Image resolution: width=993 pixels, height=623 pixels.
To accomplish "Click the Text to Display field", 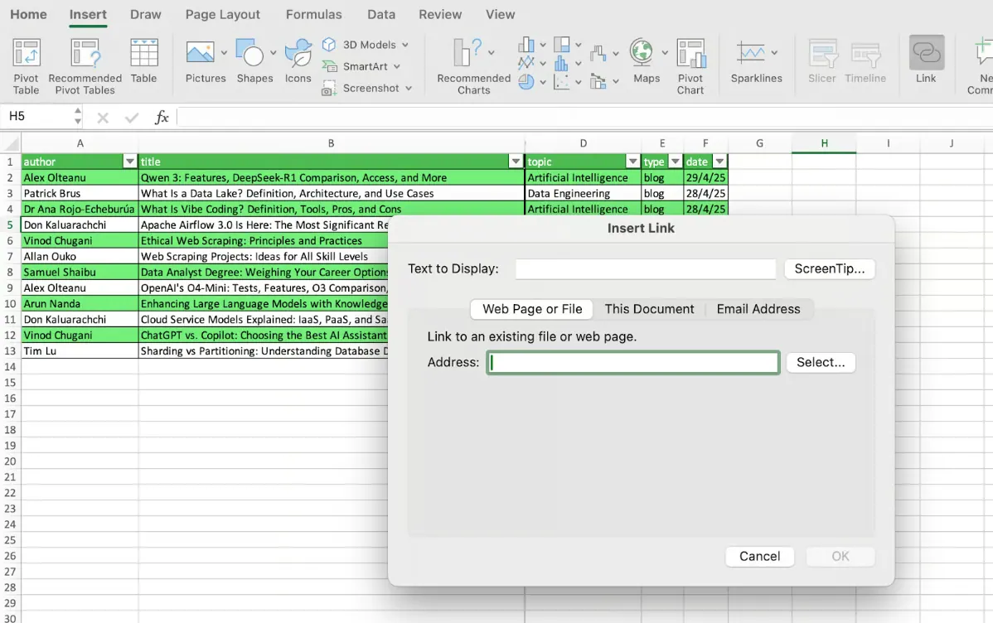I will tap(645, 268).
